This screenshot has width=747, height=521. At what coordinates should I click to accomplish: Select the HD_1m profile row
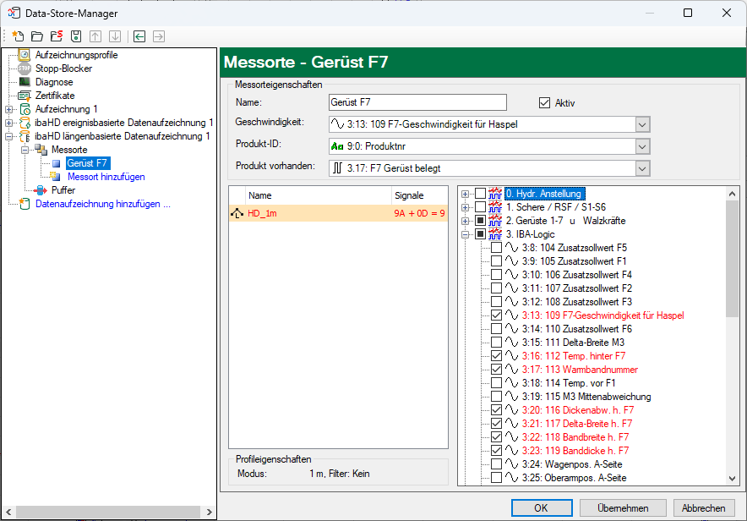pyautogui.click(x=338, y=213)
